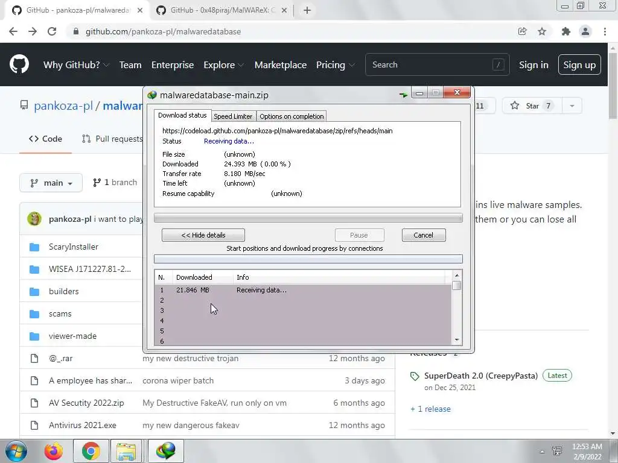Viewport: 618px width, 463px height.
Task: Expand the Pricing dropdown
Action: [x=335, y=65]
